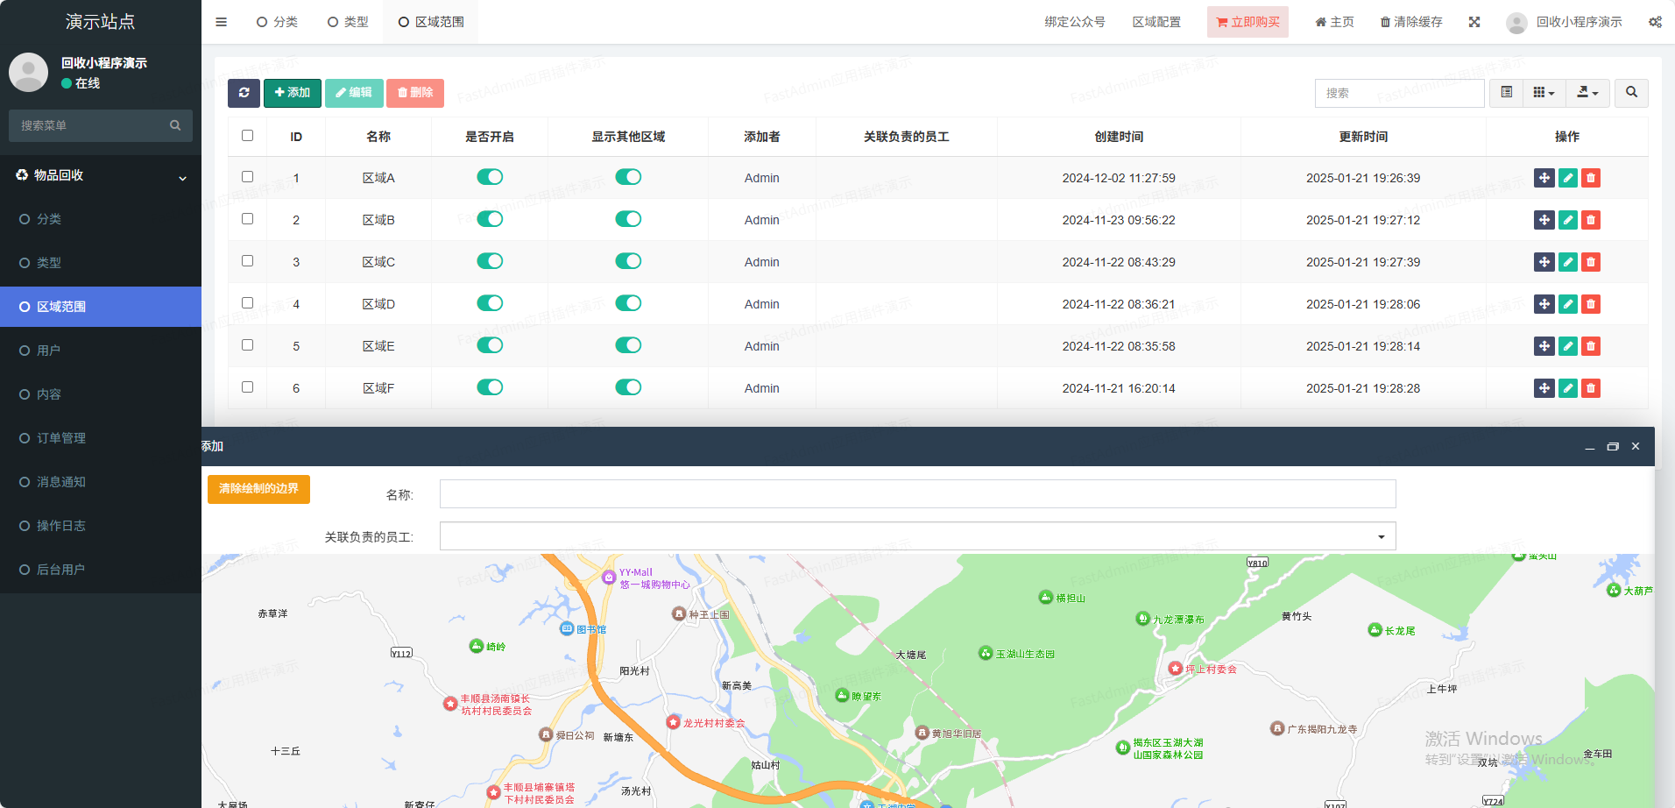Disable 显示其他区域 switch for 区域D

[x=628, y=303]
